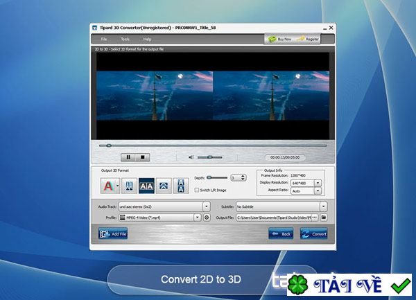Select Top and Bottom full format
The image size is (416, 300).
tap(180, 185)
